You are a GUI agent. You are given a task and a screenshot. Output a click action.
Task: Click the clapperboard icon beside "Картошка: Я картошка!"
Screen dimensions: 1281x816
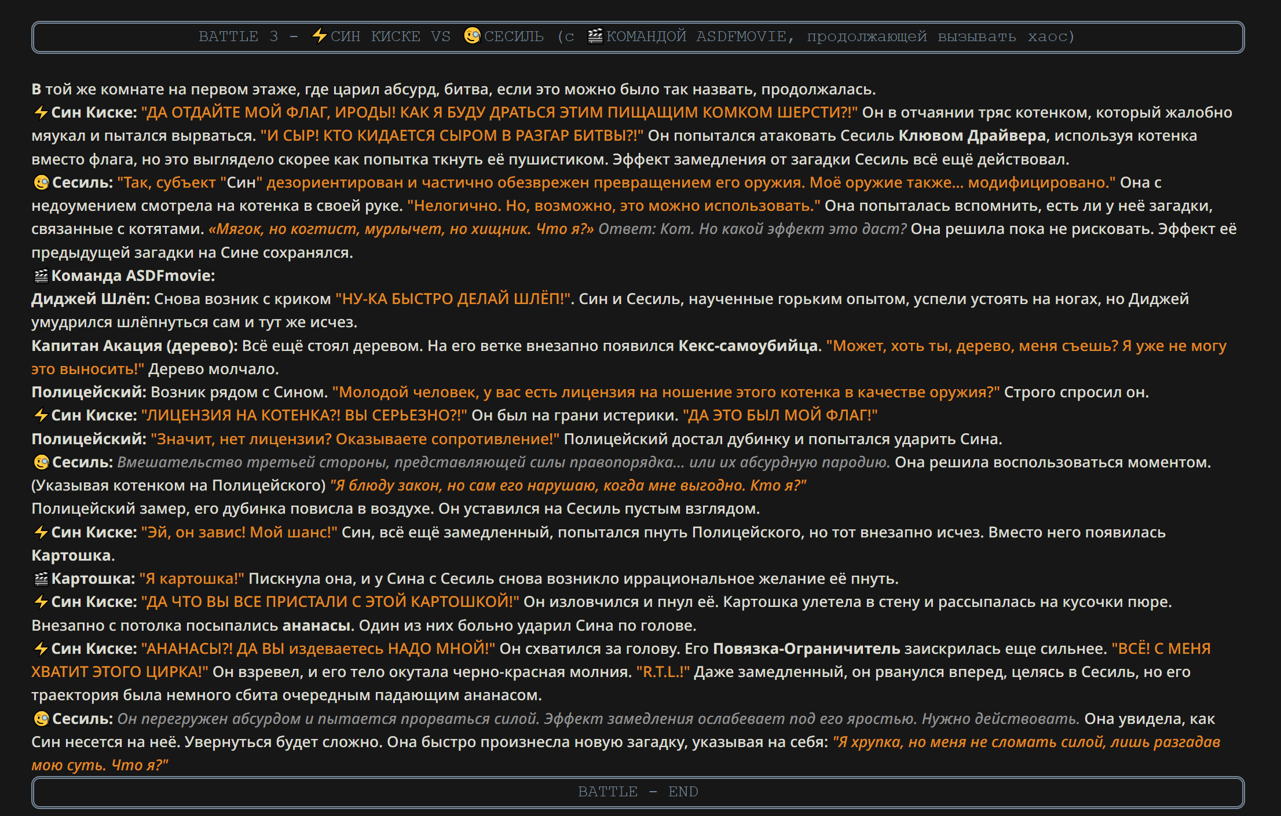41,579
